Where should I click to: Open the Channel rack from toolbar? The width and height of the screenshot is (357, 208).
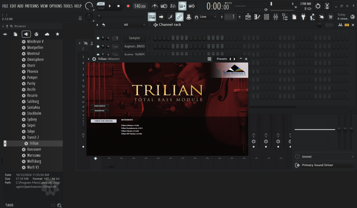point(266,17)
